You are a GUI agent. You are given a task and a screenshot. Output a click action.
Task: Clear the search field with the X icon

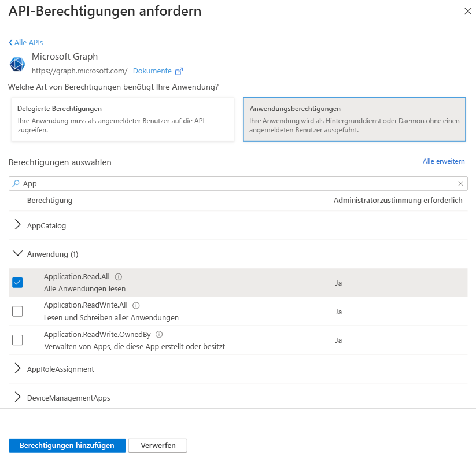coord(461,183)
